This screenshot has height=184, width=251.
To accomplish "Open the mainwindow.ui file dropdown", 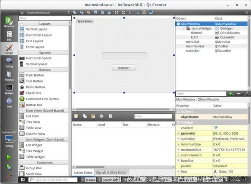I will pyautogui.click(x=46, y=12).
